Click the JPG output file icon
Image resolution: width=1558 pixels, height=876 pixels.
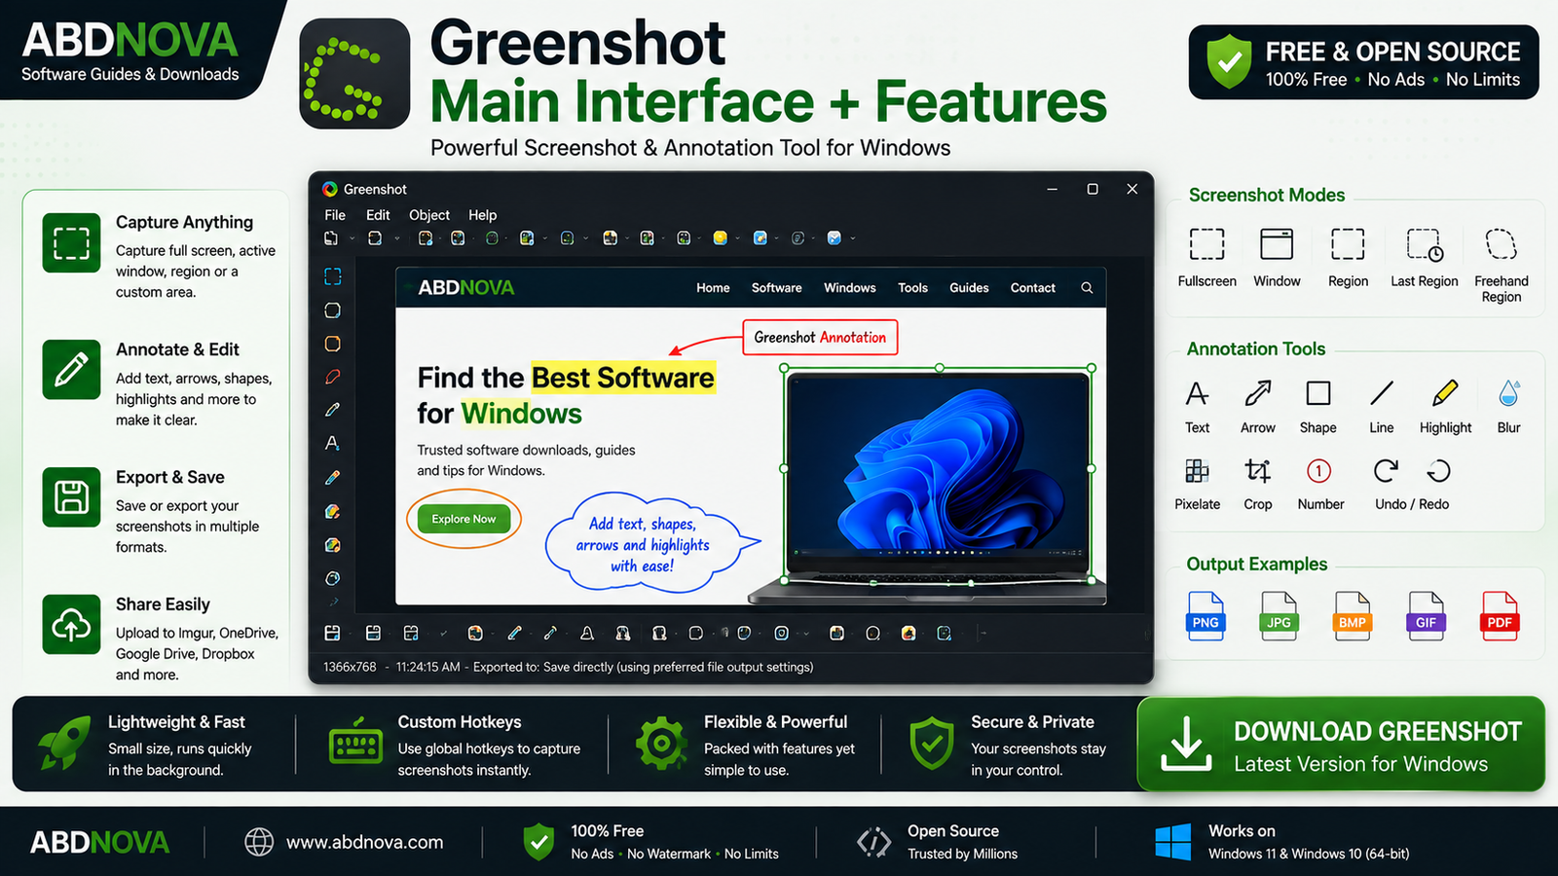1279,615
